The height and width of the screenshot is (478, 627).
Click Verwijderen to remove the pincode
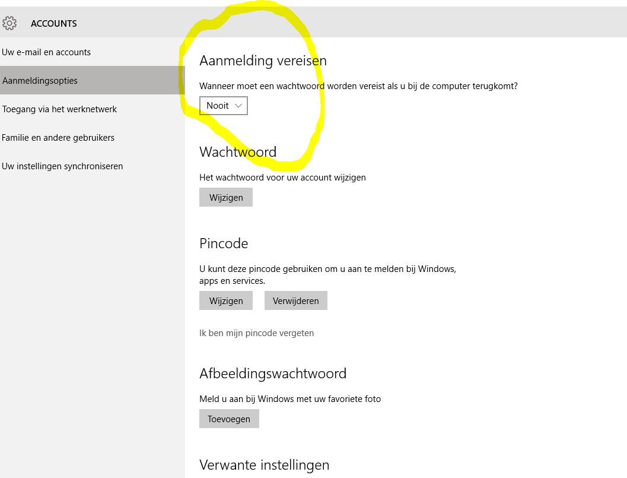click(296, 300)
